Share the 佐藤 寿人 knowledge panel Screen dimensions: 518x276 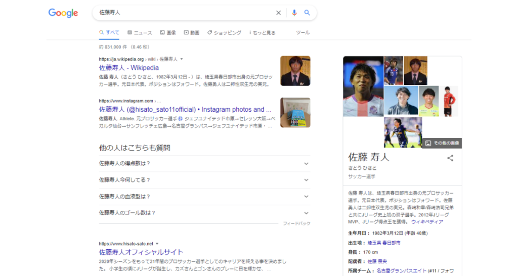coord(450,158)
